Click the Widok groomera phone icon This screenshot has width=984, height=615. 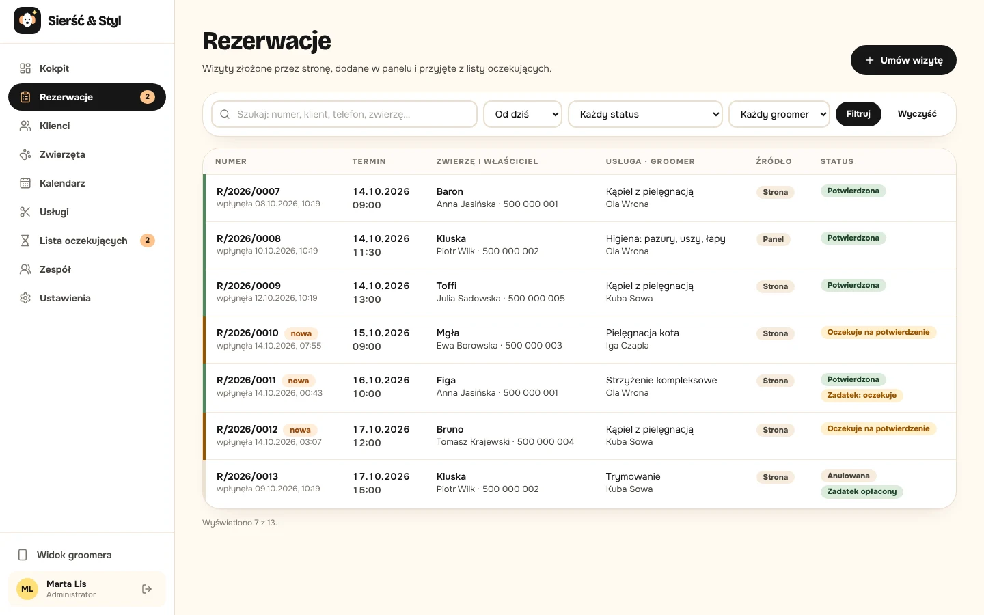coord(23,555)
